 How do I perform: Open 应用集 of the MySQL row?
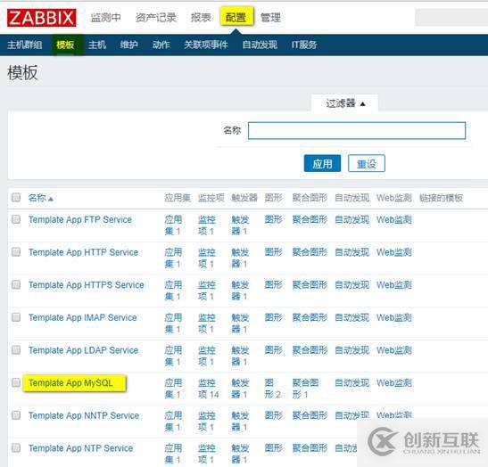tap(173, 389)
